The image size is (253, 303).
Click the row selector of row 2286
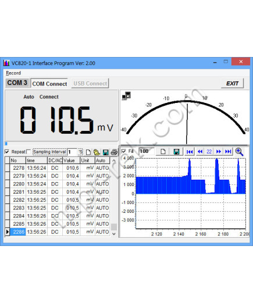tap(8, 232)
